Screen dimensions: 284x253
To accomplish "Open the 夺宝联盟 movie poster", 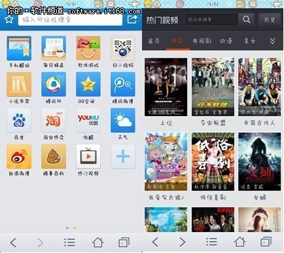I will [x=213, y=87].
